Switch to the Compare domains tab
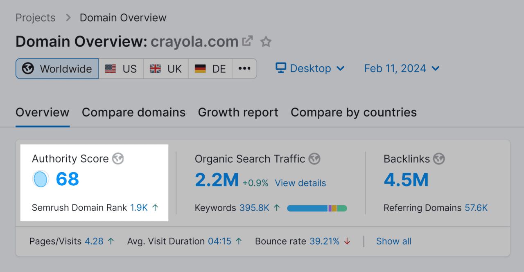 click(133, 112)
